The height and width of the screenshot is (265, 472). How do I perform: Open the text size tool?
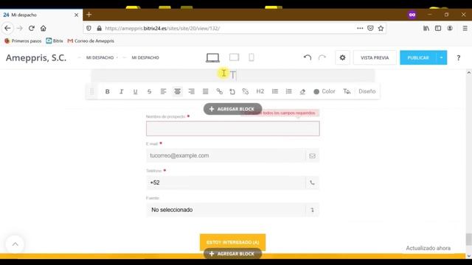click(x=347, y=91)
